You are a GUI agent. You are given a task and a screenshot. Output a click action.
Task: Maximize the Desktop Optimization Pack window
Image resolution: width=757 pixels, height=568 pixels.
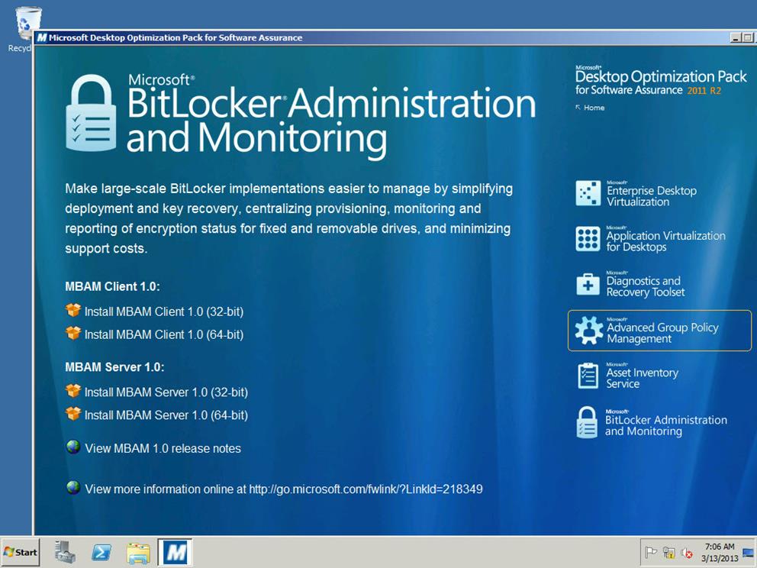(x=747, y=37)
